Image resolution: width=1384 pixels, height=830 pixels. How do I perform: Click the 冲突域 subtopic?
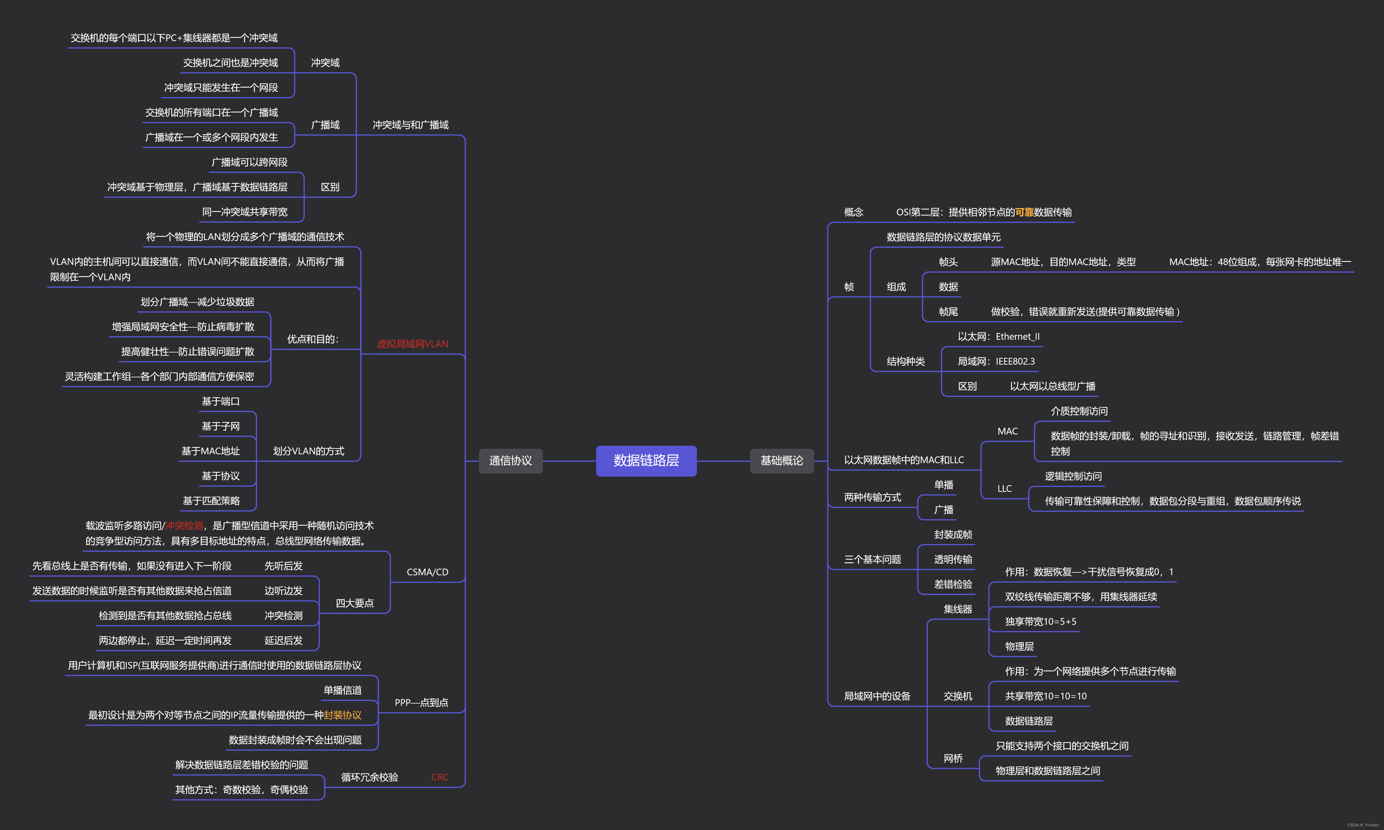pyautogui.click(x=325, y=63)
